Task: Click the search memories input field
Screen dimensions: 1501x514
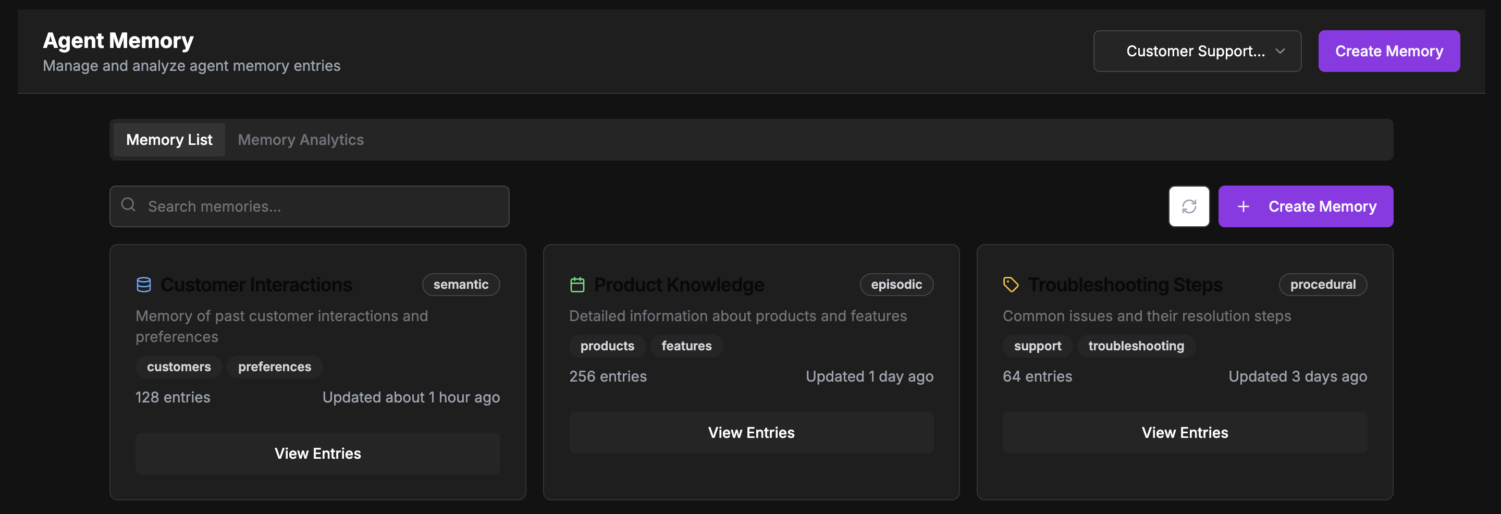Action: [x=326, y=206]
